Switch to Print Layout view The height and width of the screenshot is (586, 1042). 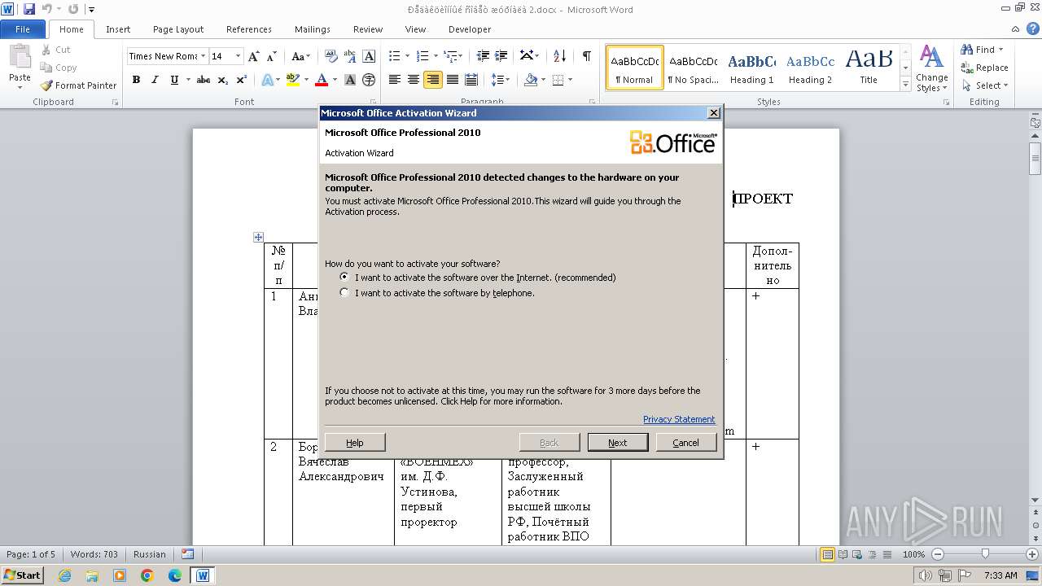pyautogui.click(x=827, y=554)
